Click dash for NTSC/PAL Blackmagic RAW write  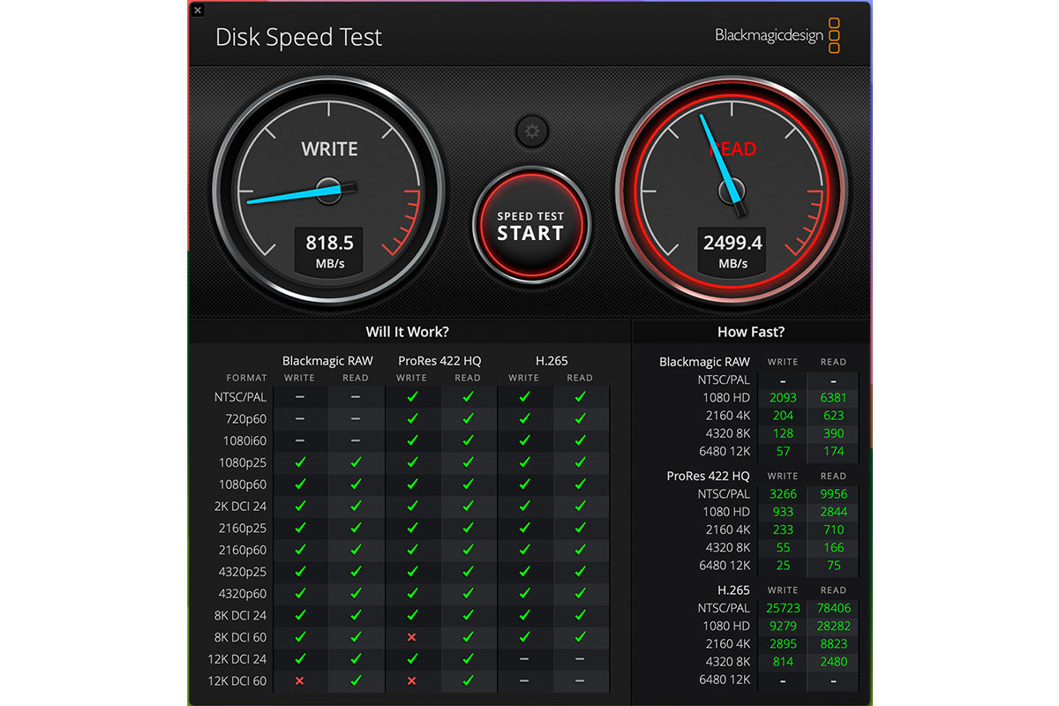300,397
